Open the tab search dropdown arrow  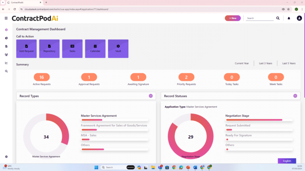3,2
